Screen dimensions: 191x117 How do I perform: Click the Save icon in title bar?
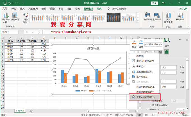(5, 3)
